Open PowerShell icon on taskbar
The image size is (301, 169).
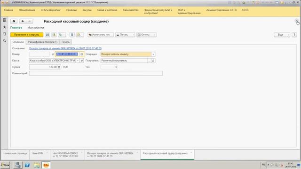(27, 165)
